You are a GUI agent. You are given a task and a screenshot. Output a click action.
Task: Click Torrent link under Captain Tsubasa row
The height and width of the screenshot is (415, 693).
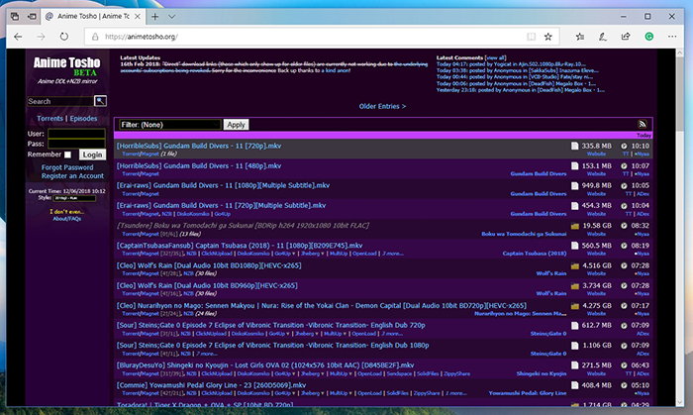131,254
